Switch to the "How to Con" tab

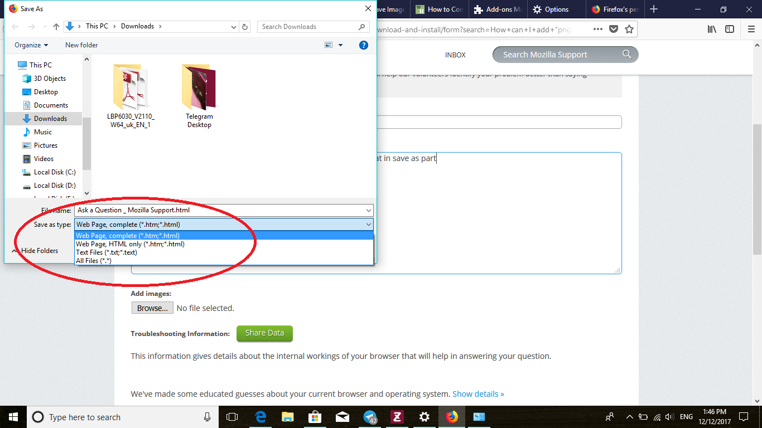point(438,9)
